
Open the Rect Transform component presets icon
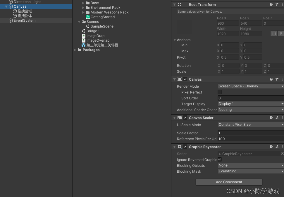coord(277,4)
